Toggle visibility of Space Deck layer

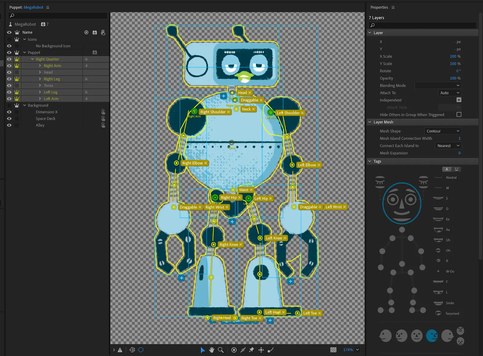pyautogui.click(x=9, y=118)
